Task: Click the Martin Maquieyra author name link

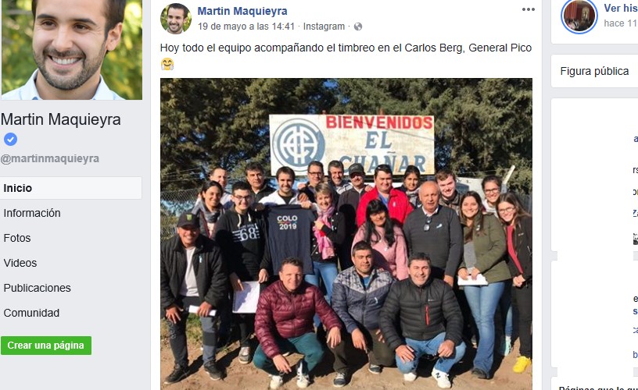Action: click(242, 12)
